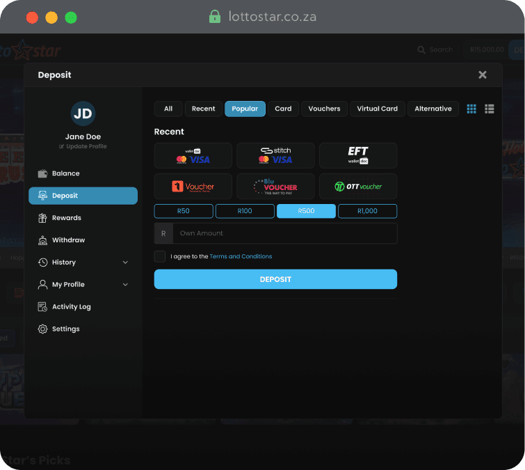Screen dimensions: 525x470
Task: Choose the Blu Voucher payment option
Action: (275, 187)
